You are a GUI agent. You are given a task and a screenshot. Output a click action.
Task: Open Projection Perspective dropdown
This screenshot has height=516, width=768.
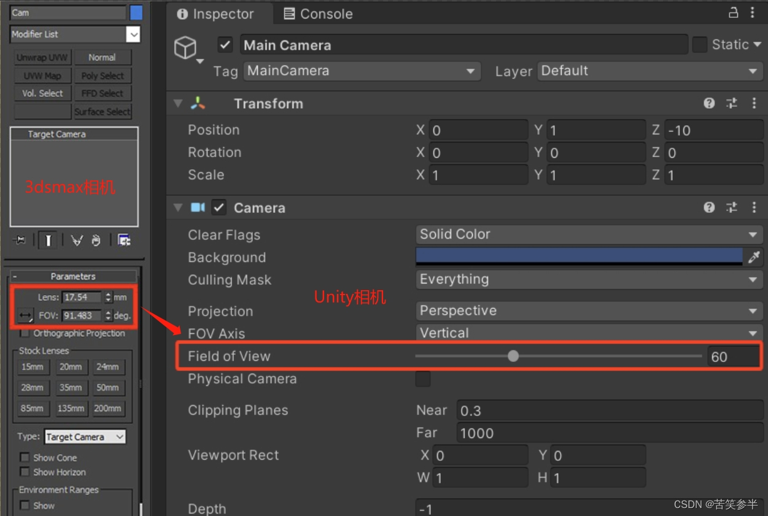[x=589, y=311]
